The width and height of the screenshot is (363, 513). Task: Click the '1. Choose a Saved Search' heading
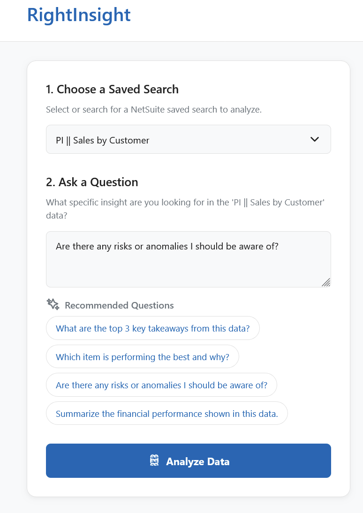(x=112, y=89)
